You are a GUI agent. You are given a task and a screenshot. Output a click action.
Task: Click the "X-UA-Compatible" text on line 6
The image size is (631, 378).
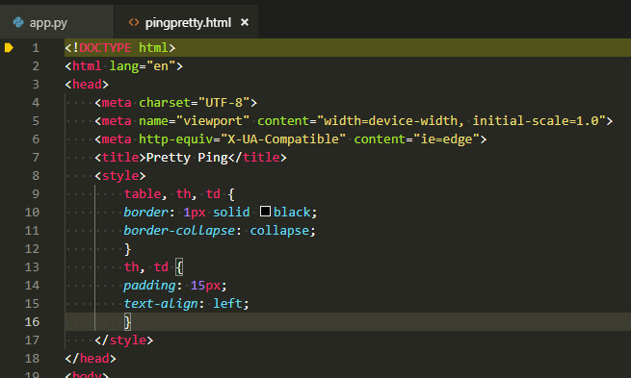[283, 139]
